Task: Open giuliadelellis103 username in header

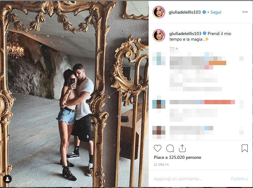Action: pos(185,12)
